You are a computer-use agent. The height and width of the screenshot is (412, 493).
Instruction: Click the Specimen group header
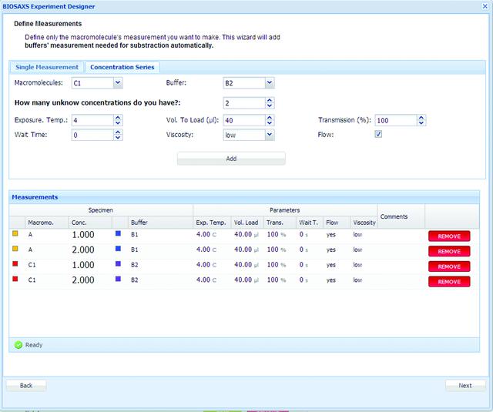pyautogui.click(x=101, y=210)
